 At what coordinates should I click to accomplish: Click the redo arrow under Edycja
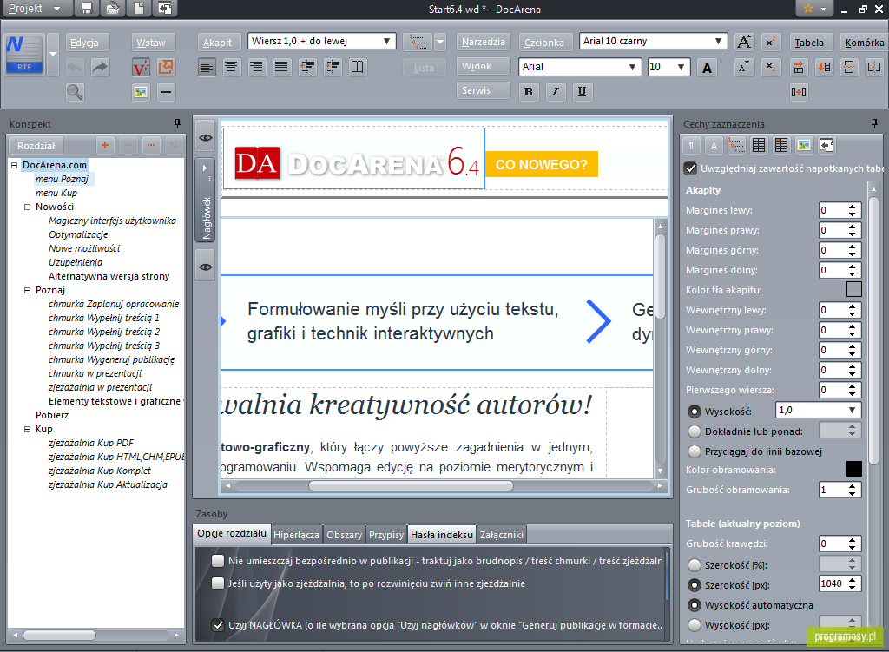click(100, 68)
